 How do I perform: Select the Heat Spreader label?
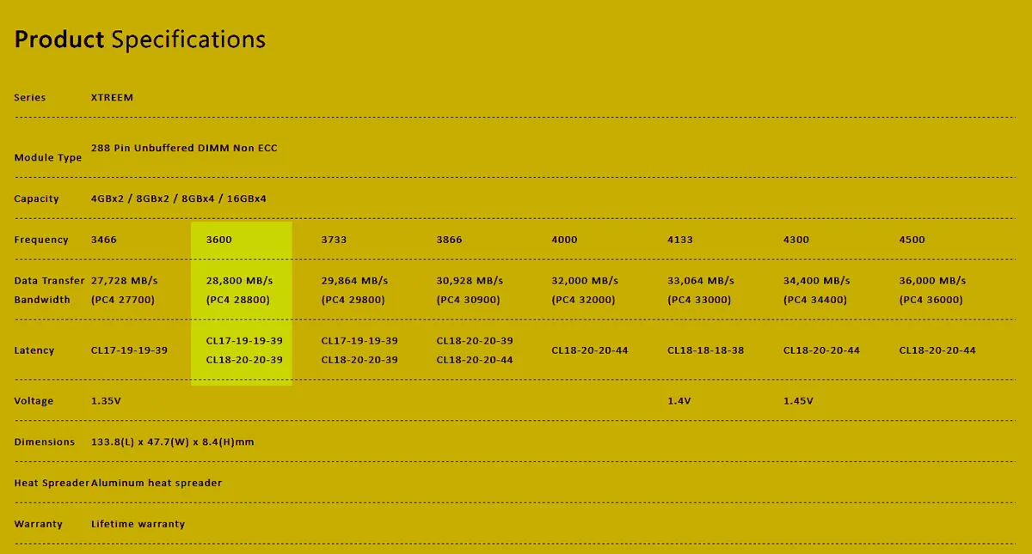[52, 483]
